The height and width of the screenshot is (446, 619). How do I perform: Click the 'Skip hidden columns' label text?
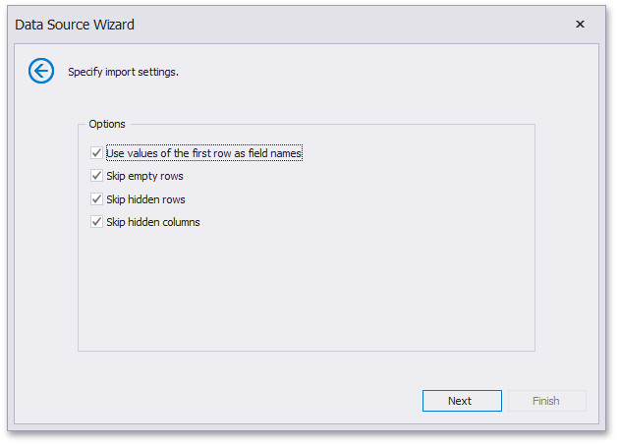[152, 222]
